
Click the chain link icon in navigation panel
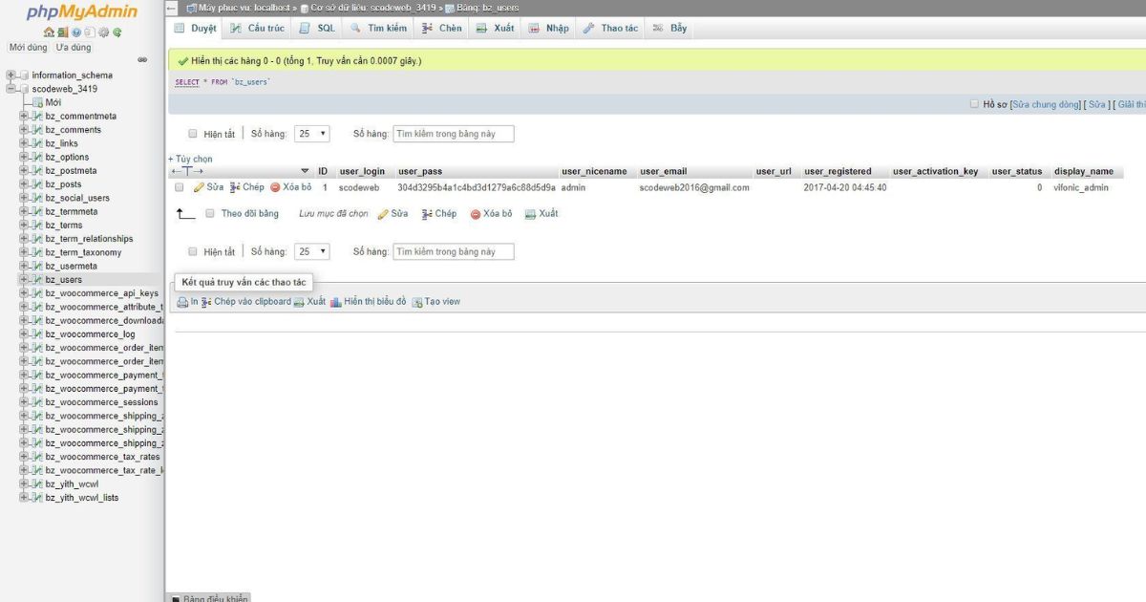(x=142, y=59)
